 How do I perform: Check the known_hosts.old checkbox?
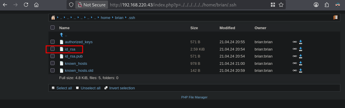click(x=52, y=70)
